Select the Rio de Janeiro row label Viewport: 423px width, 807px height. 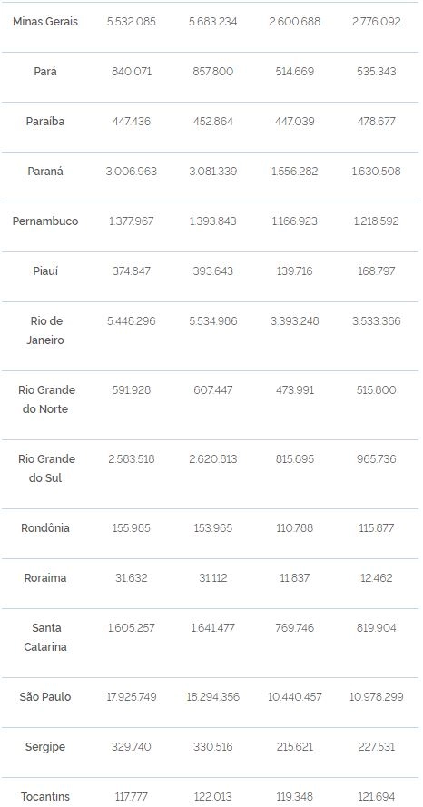tap(45, 330)
